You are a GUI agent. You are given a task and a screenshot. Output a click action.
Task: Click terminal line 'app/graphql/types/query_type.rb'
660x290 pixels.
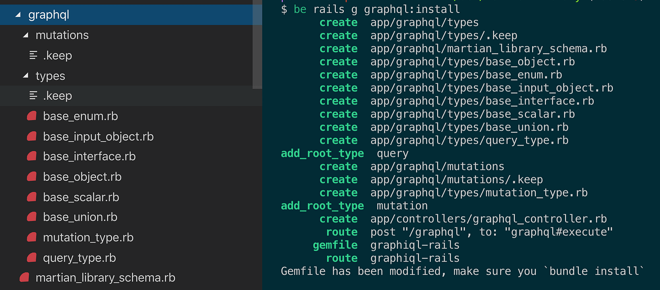tap(469, 140)
